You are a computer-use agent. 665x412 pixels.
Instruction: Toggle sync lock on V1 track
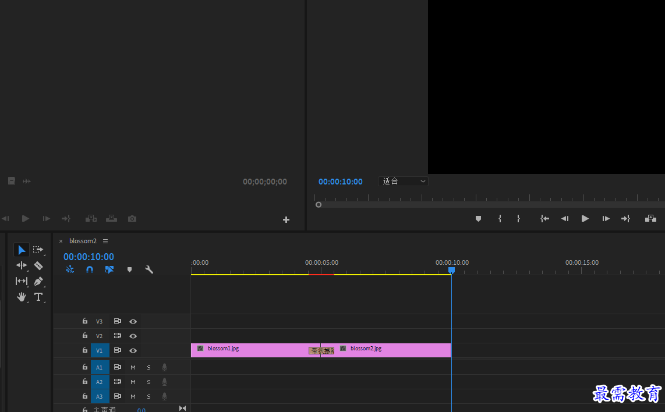pos(118,350)
